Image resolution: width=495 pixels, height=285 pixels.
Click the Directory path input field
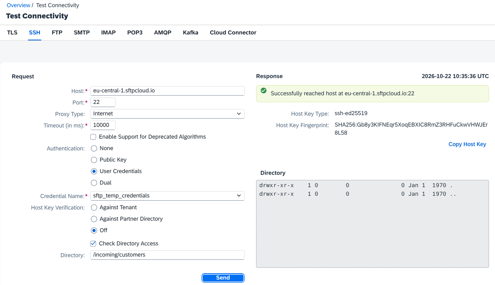(167, 255)
